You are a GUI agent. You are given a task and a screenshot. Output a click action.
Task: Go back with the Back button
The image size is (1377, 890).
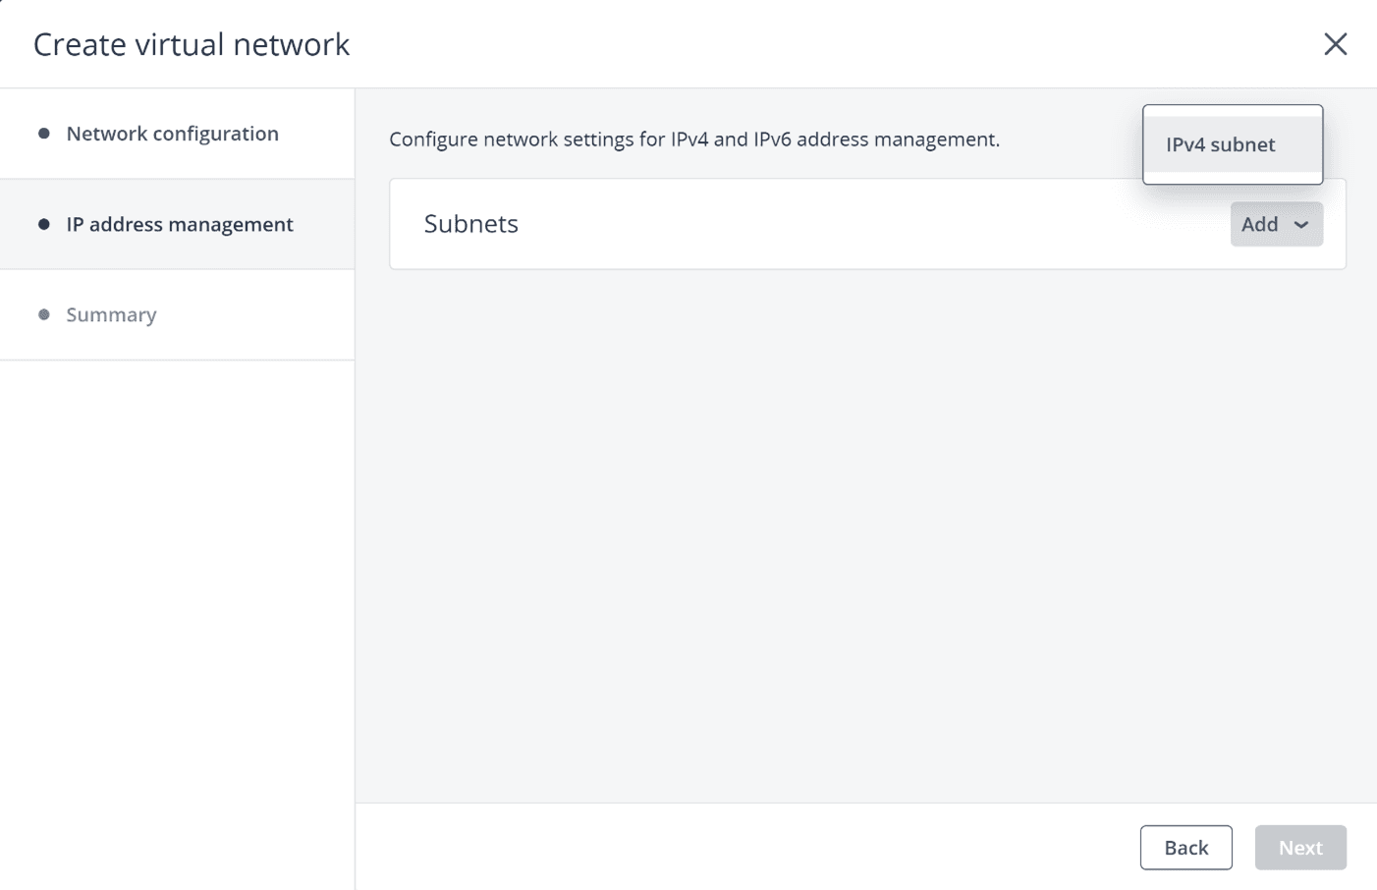tap(1185, 848)
